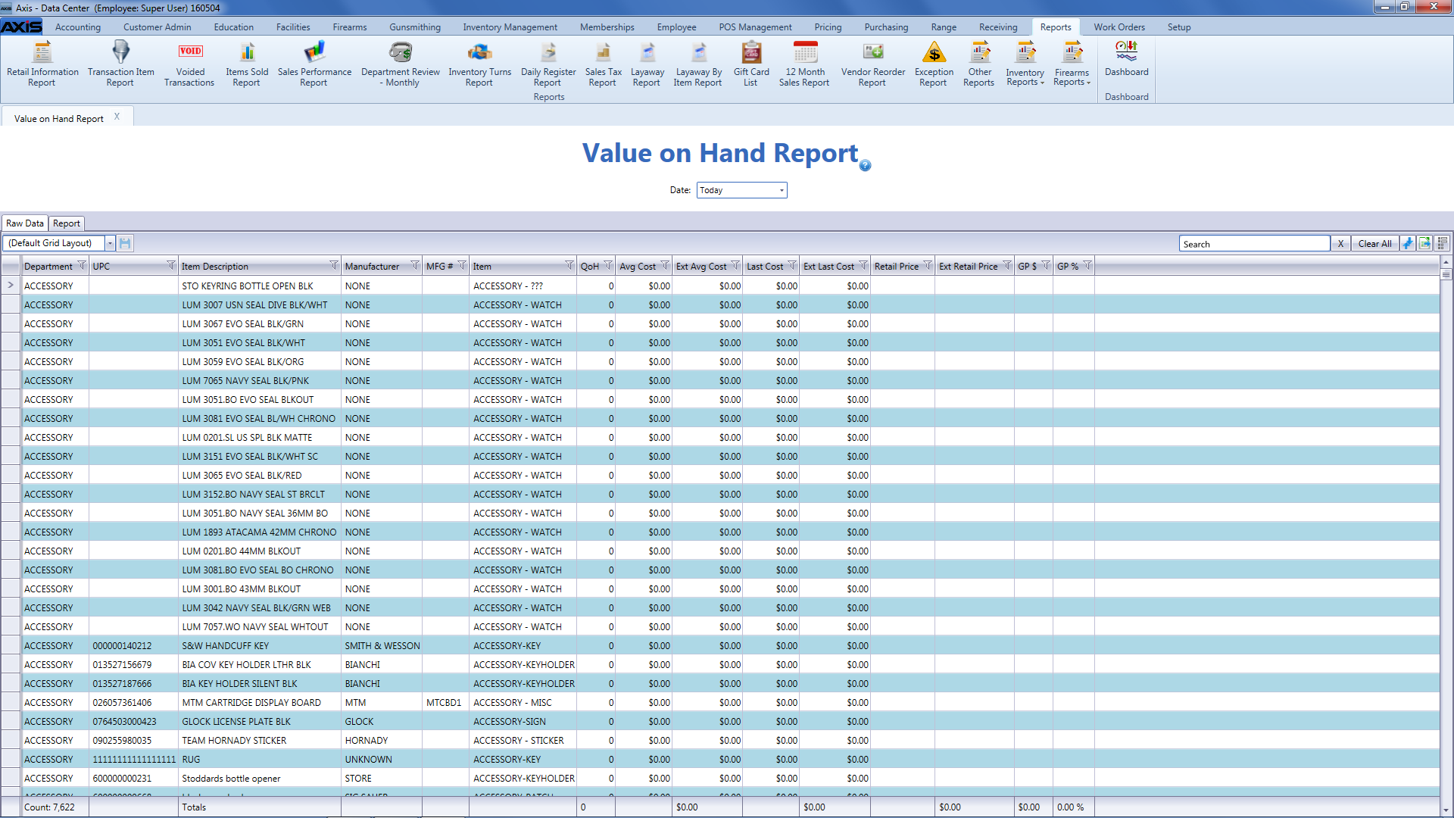Open the Vendor Reorder Report
This screenshot has height=818, width=1454.
click(873, 64)
